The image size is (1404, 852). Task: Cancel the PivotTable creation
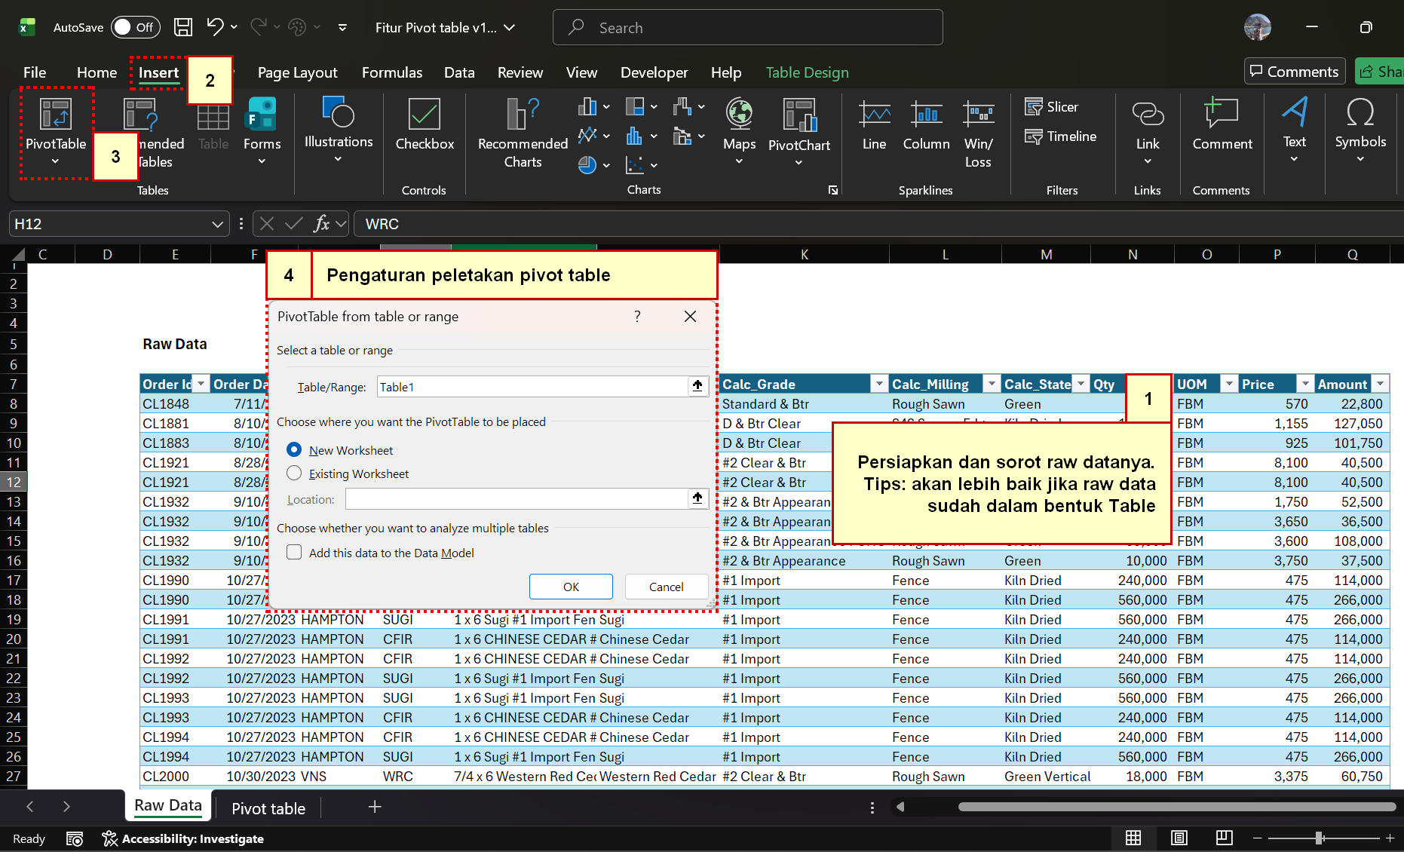(666, 587)
